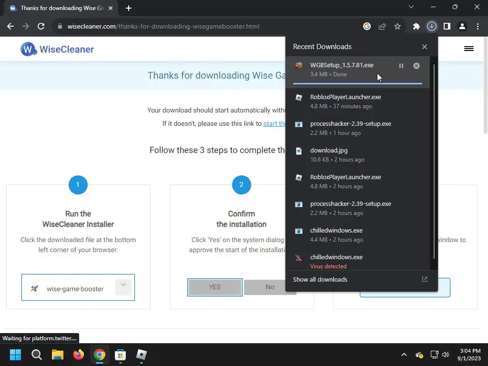Click the site lock icon
This screenshot has height=366, width=488.
60,27
